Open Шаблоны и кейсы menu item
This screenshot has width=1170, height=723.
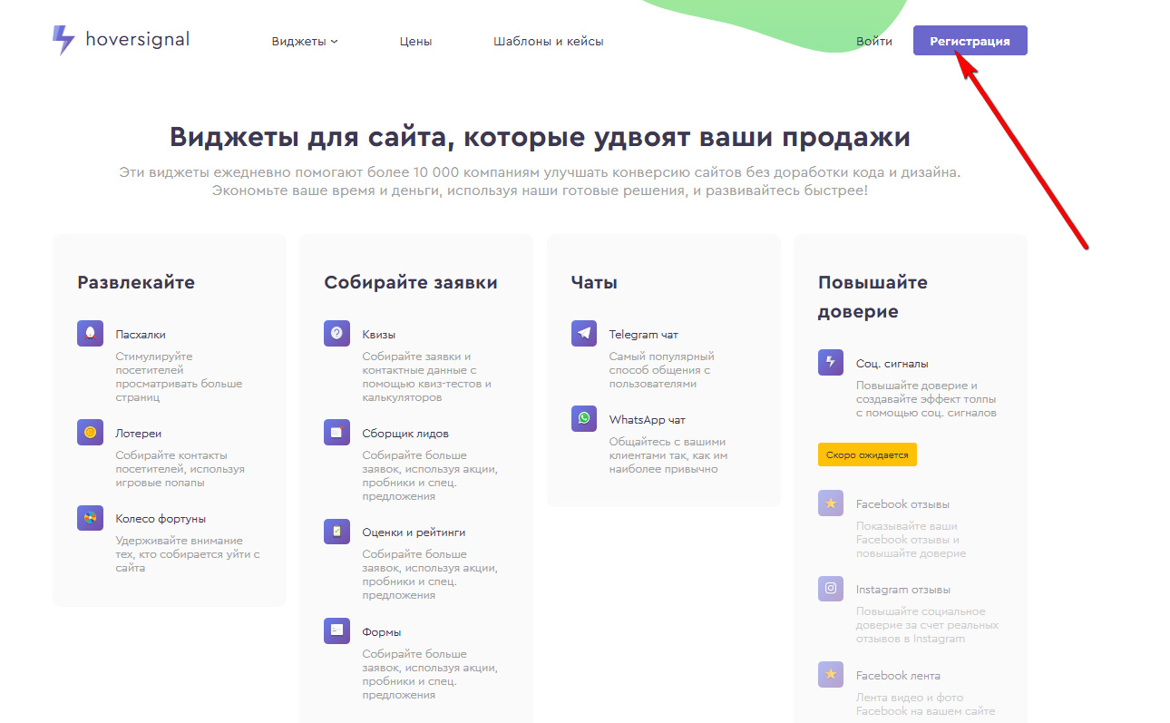549,42
